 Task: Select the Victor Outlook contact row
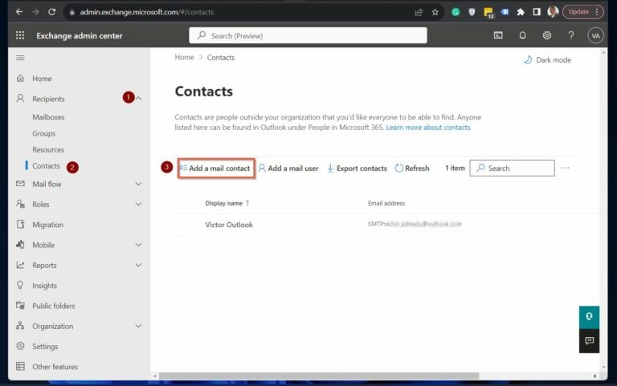pos(386,225)
